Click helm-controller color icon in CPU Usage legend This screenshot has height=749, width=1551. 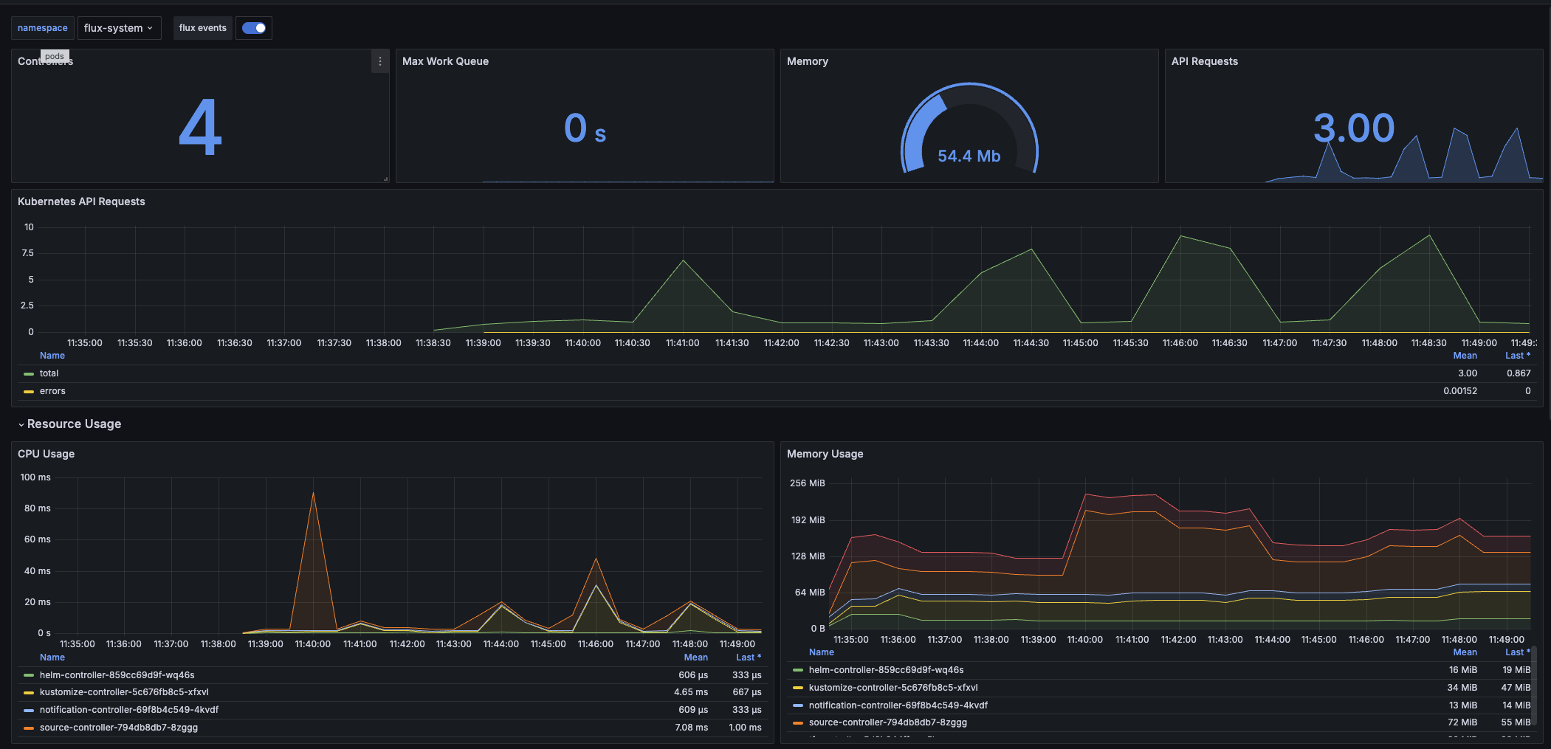(x=29, y=675)
